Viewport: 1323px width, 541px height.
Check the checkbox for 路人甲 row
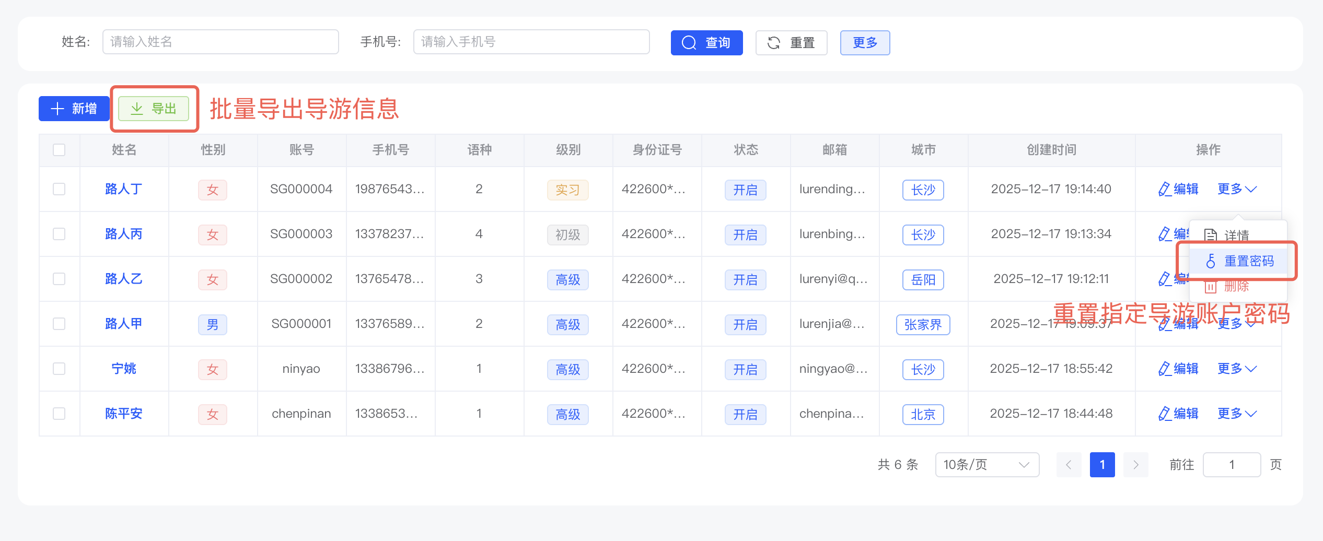pyautogui.click(x=59, y=324)
